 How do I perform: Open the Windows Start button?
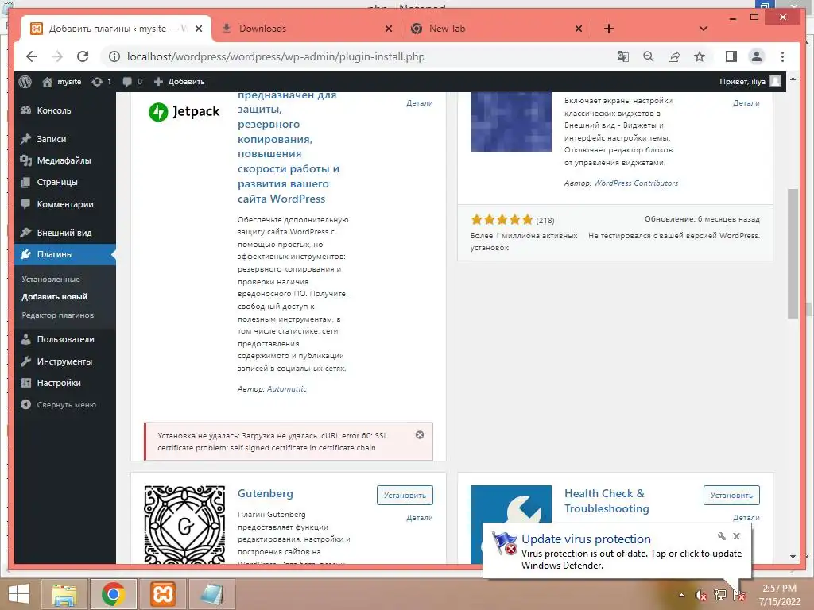(19, 594)
